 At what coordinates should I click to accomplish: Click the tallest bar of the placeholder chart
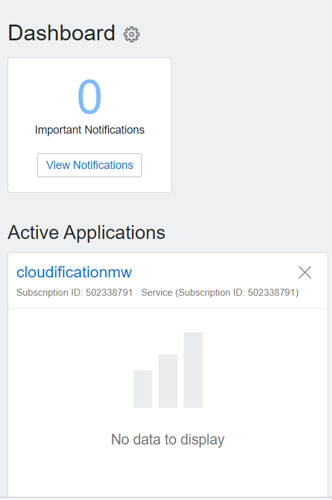[x=193, y=370]
